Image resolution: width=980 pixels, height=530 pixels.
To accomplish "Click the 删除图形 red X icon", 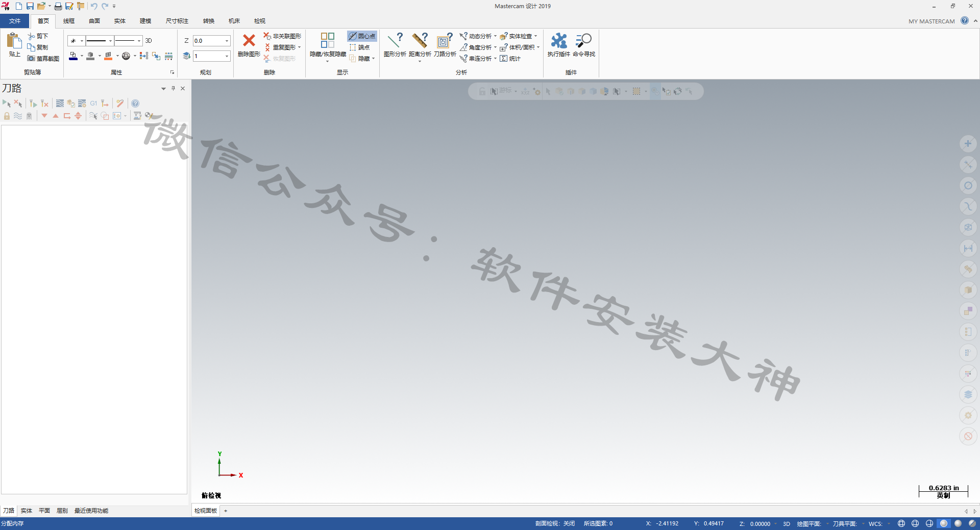I will (x=249, y=40).
